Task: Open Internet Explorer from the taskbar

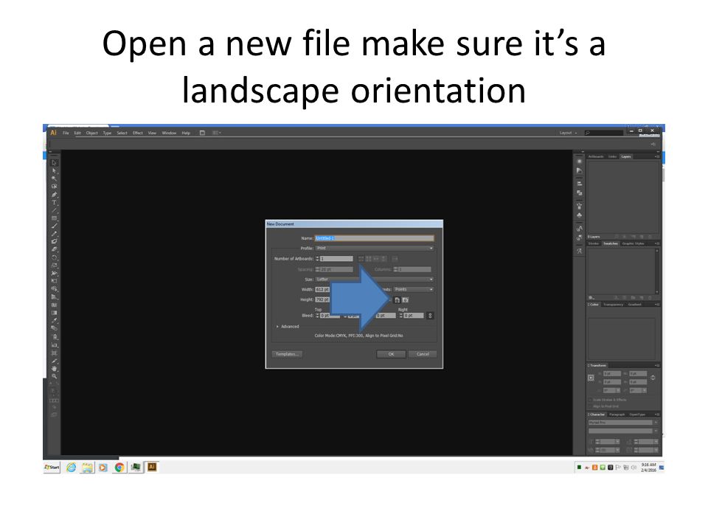Action: [x=71, y=468]
